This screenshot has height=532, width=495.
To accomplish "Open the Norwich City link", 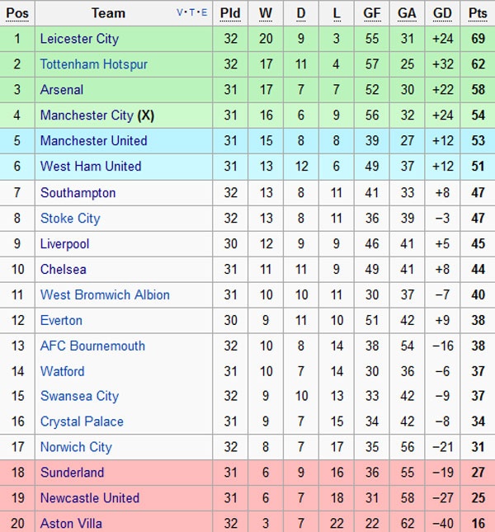I will click(x=76, y=447).
